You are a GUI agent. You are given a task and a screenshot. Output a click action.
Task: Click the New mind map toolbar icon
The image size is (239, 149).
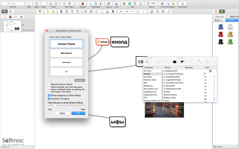click(x=29, y=4)
